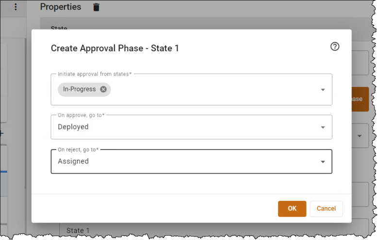
Task: Click inside the Initiate approval states field
Action: point(191,90)
